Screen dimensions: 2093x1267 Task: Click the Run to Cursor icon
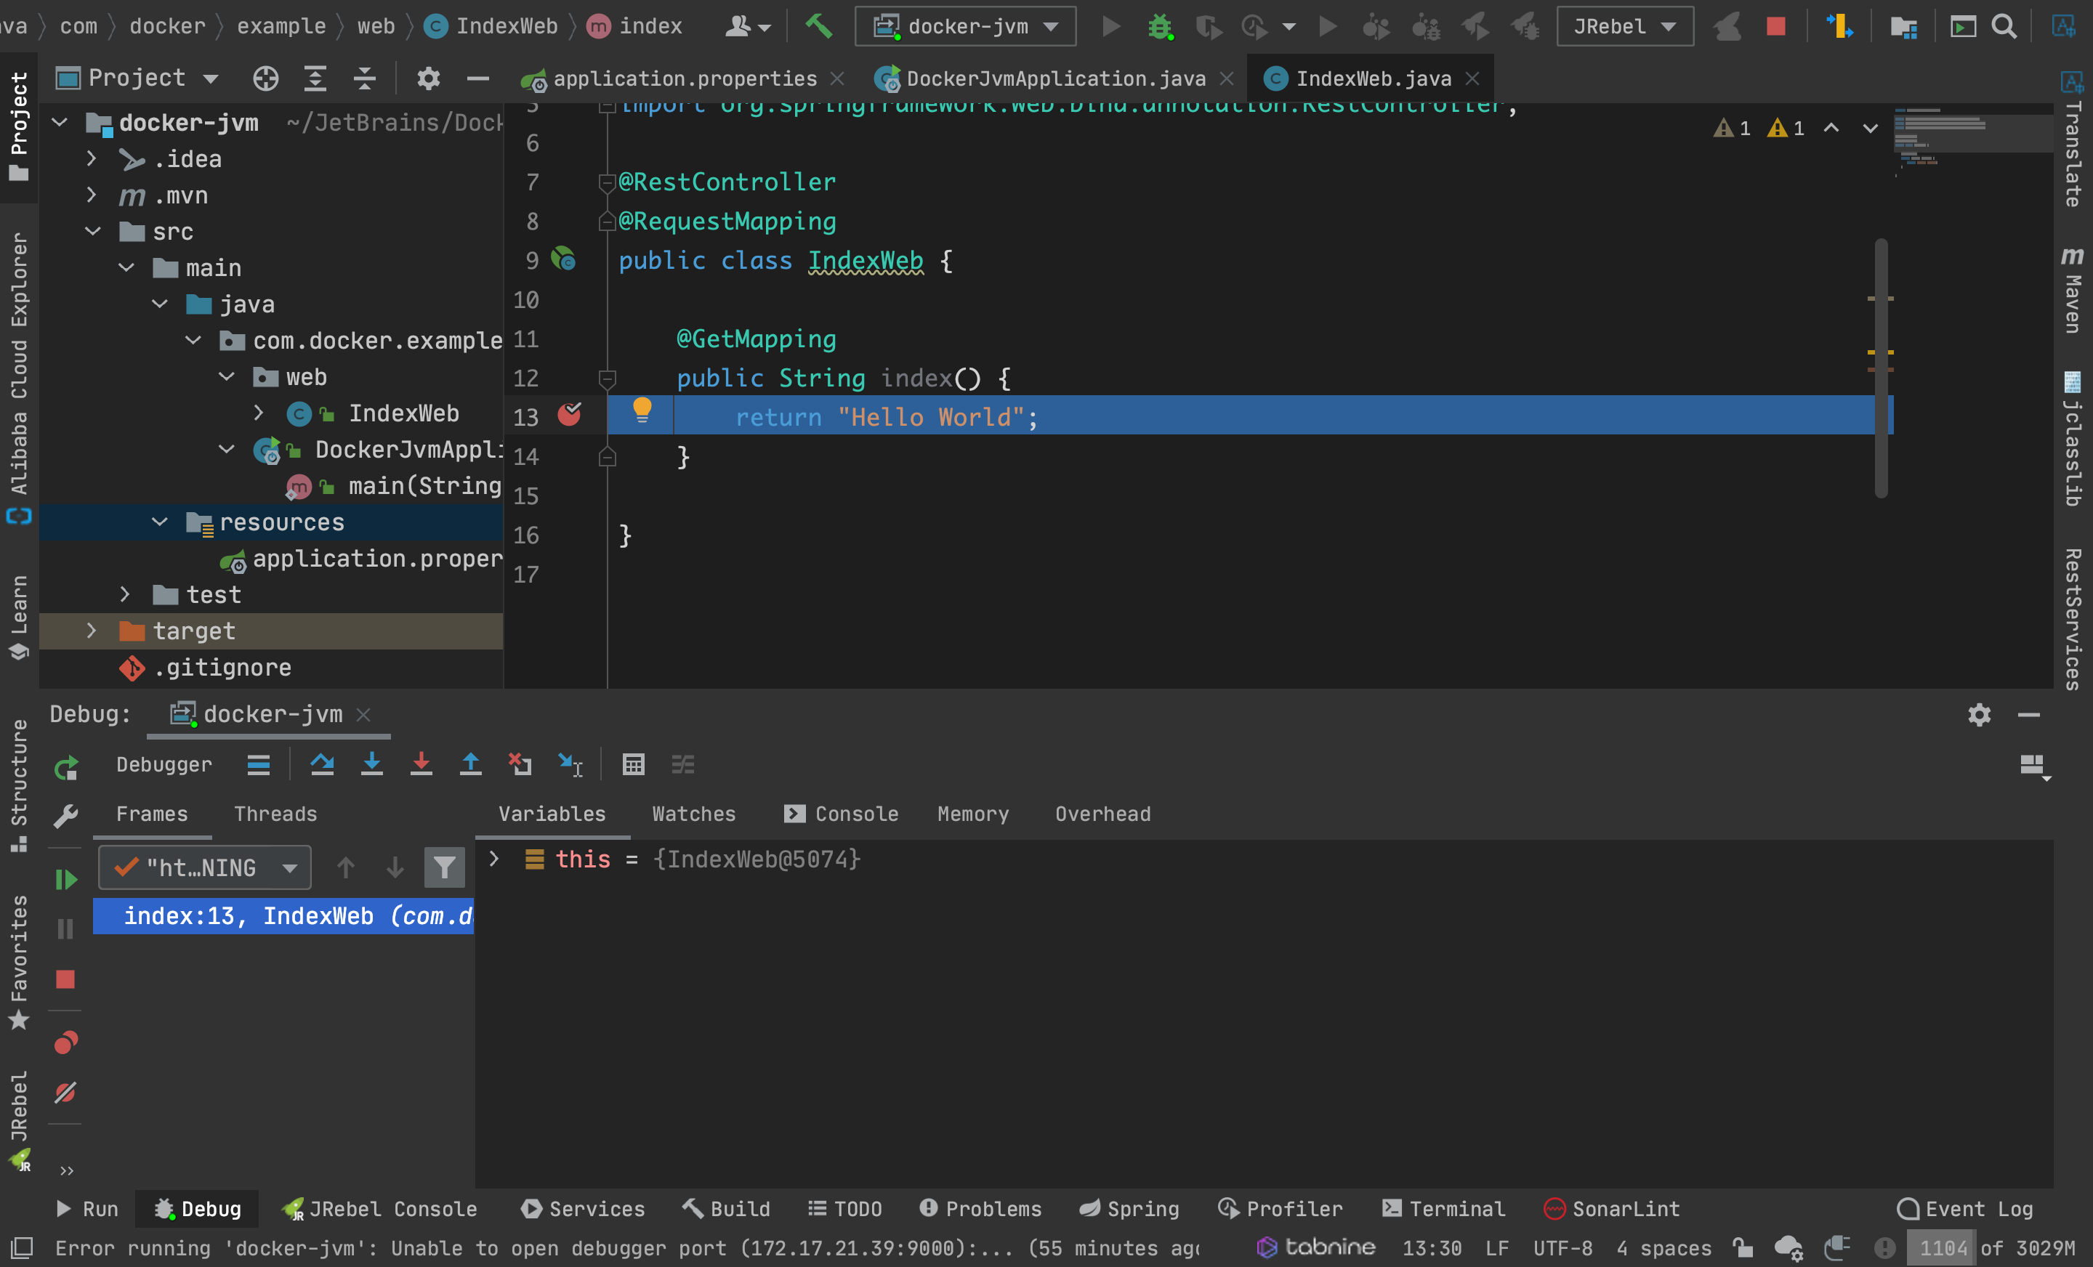point(570,764)
